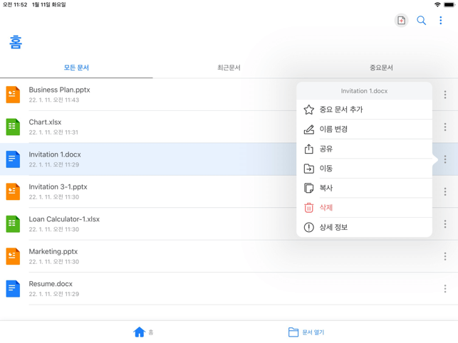
Task: Open the top-right overflow menu
Action: pyautogui.click(x=440, y=21)
